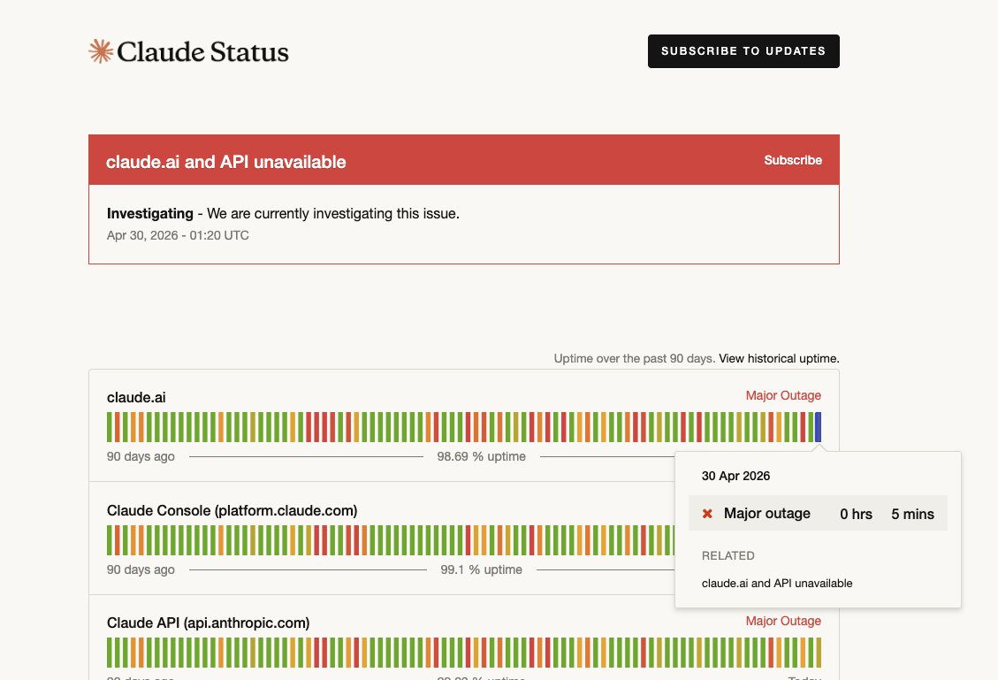Click '90 days ago' label under Claude Console
The width and height of the screenshot is (998, 680).
pos(141,569)
